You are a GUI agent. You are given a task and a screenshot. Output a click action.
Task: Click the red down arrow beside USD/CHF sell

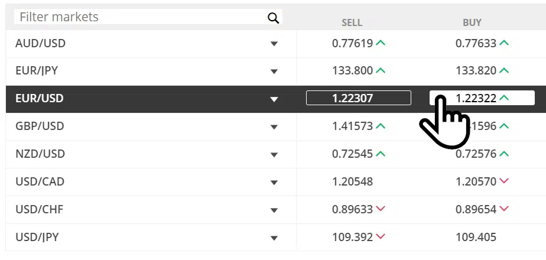[x=381, y=209]
